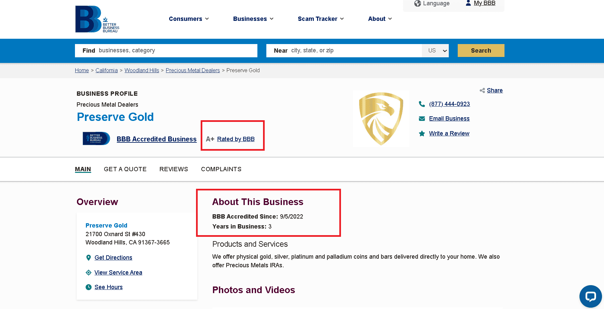Click the Rated by BBB link

coord(236,139)
